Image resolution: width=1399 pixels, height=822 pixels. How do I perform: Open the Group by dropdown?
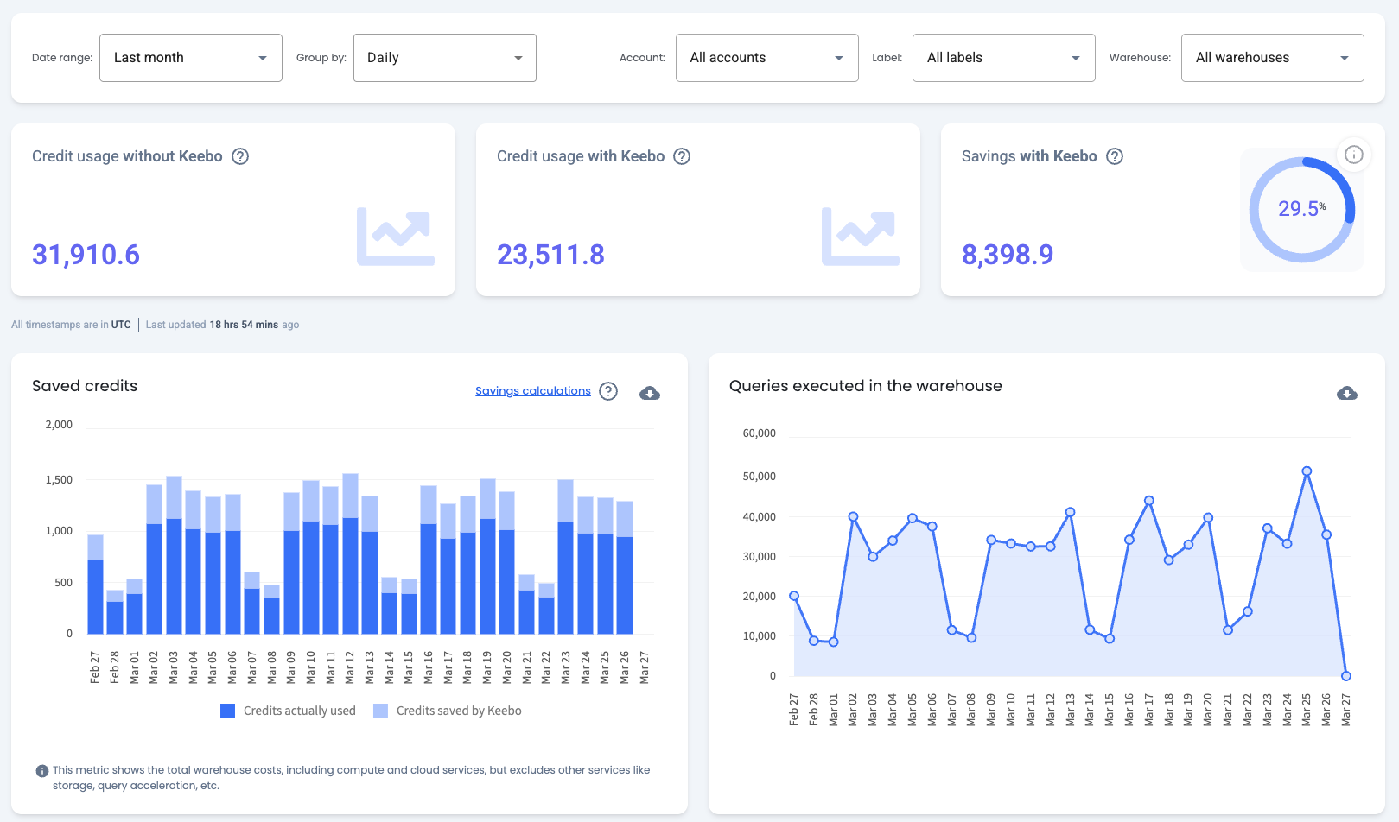[x=444, y=57]
